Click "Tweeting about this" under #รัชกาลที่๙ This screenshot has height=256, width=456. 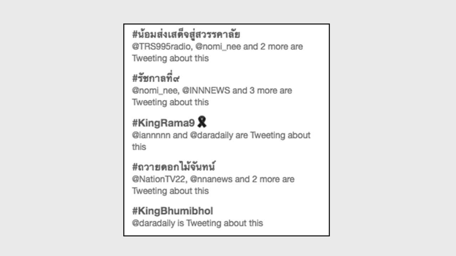pyautogui.click(x=170, y=102)
